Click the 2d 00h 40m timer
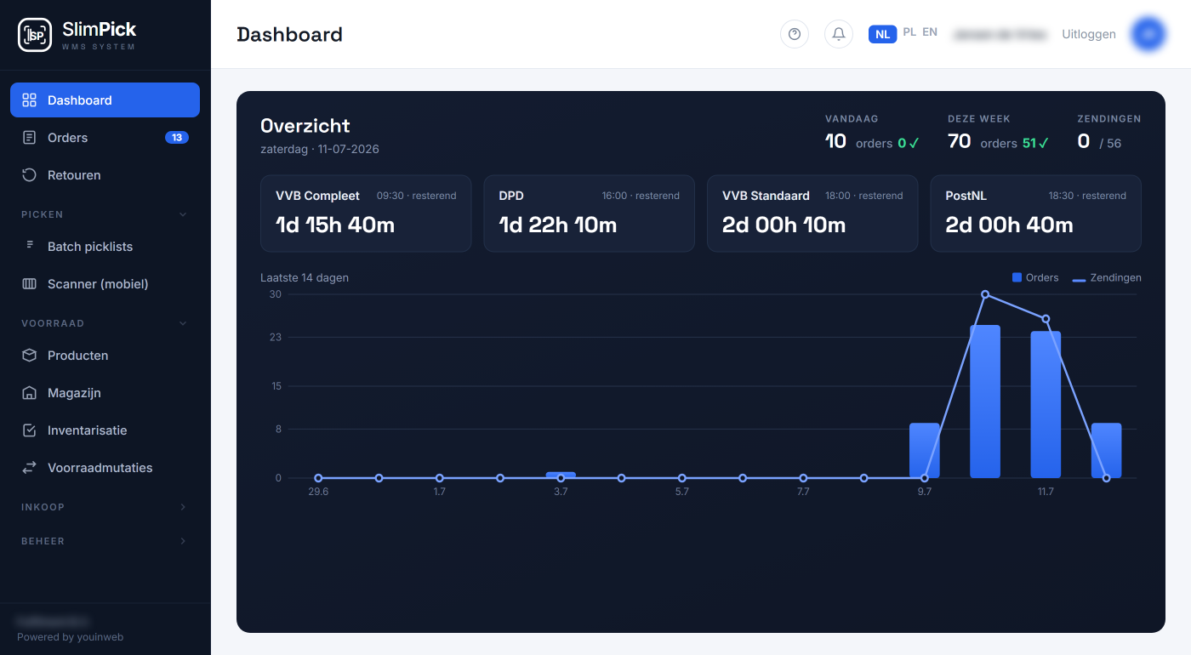 tap(1009, 225)
